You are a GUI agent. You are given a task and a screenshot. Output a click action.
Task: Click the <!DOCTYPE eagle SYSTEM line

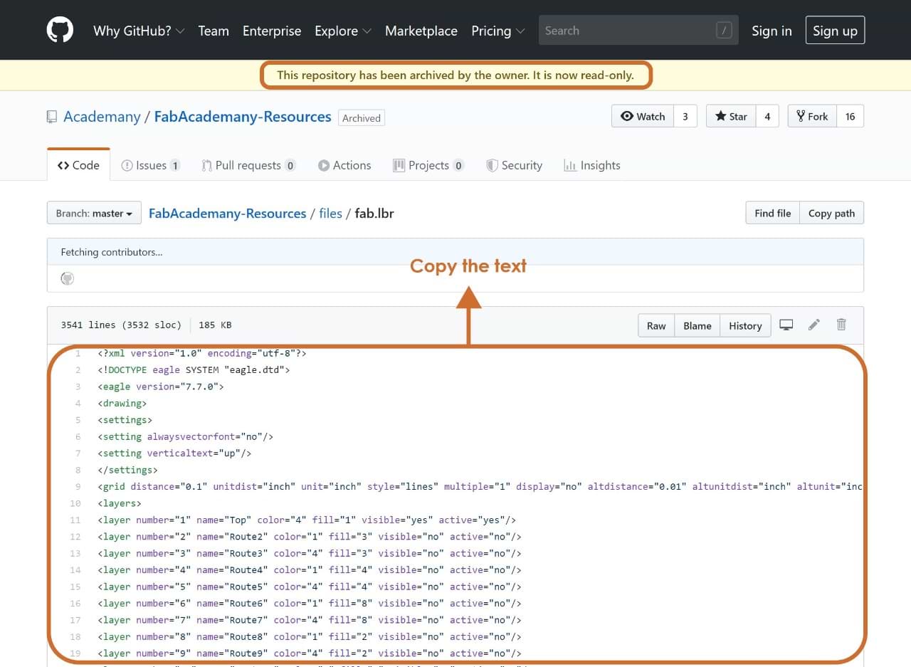click(x=194, y=369)
